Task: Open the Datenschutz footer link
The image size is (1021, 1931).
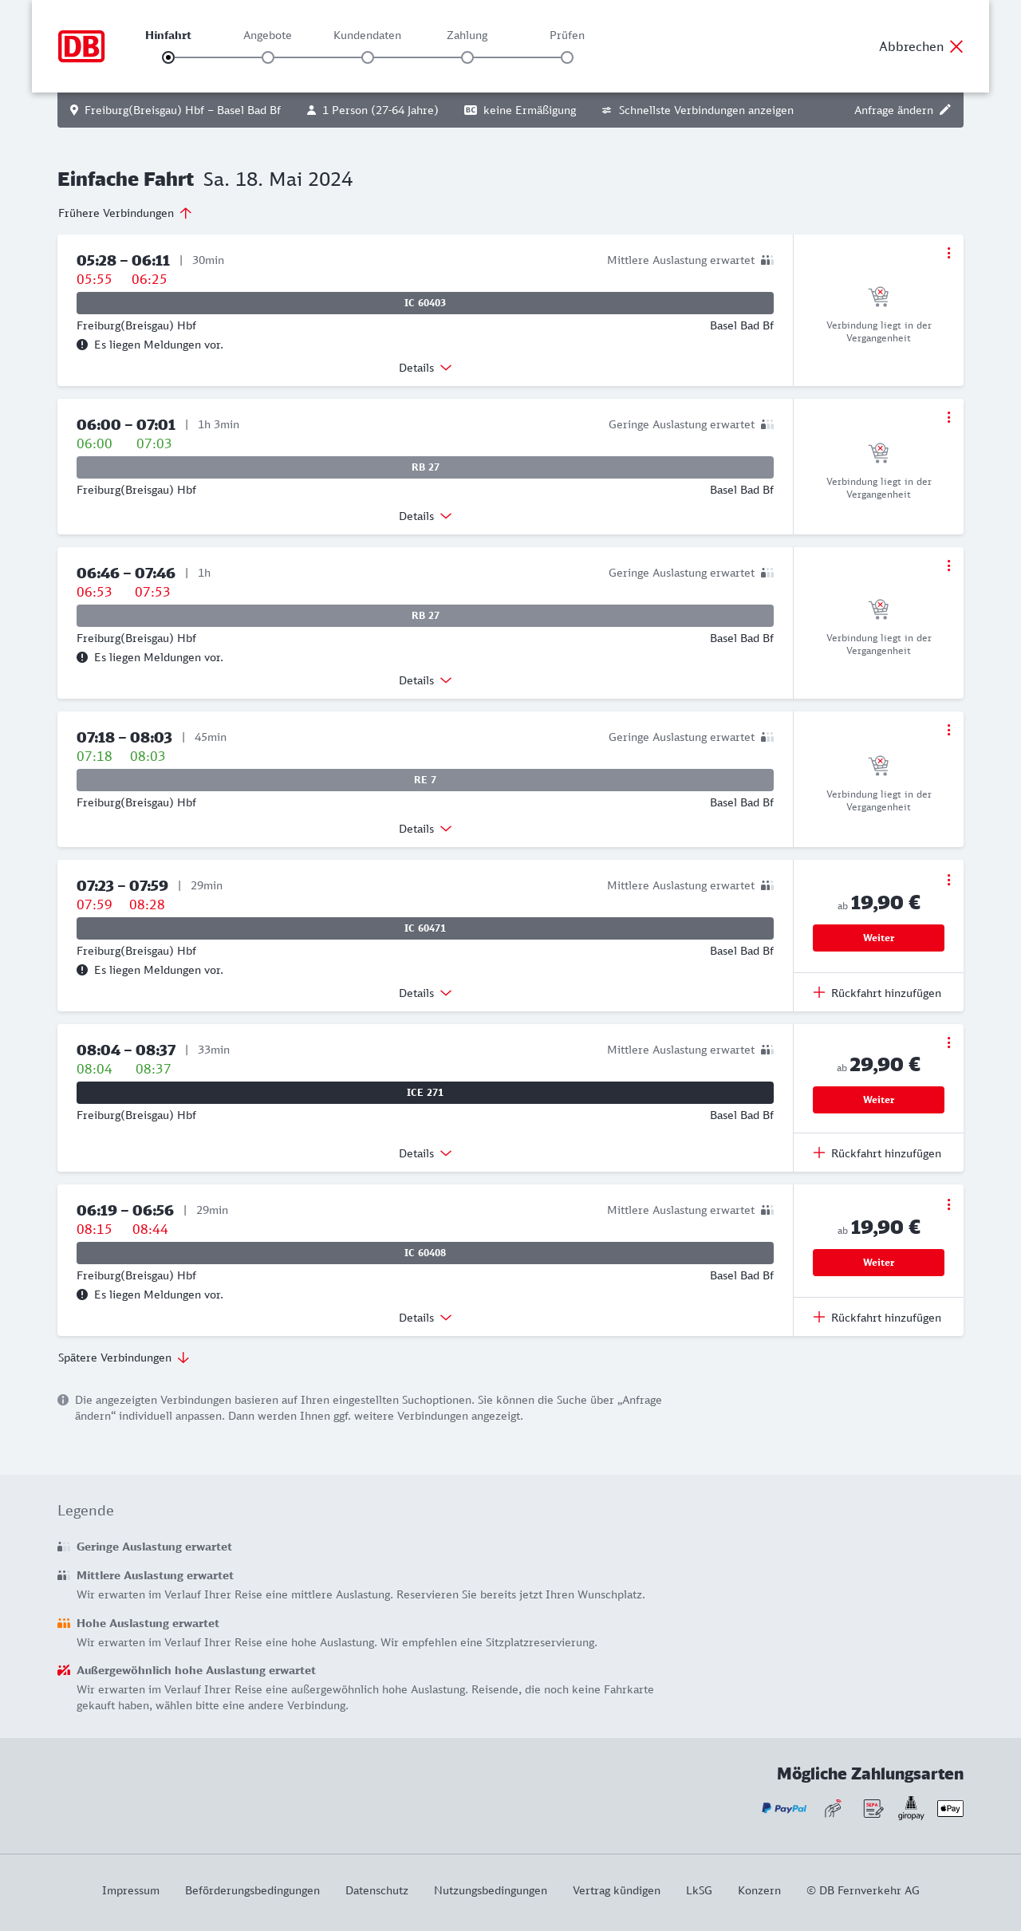Action: click(376, 1890)
